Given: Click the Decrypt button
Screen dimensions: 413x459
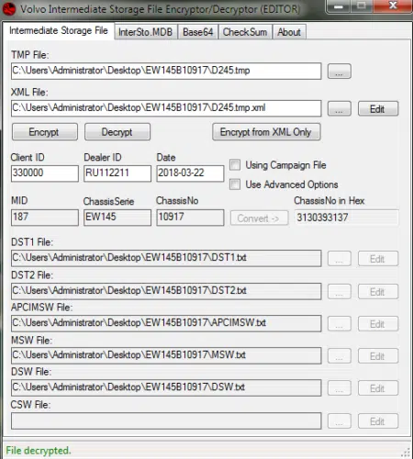Looking at the screenshot, I should click(x=117, y=132).
